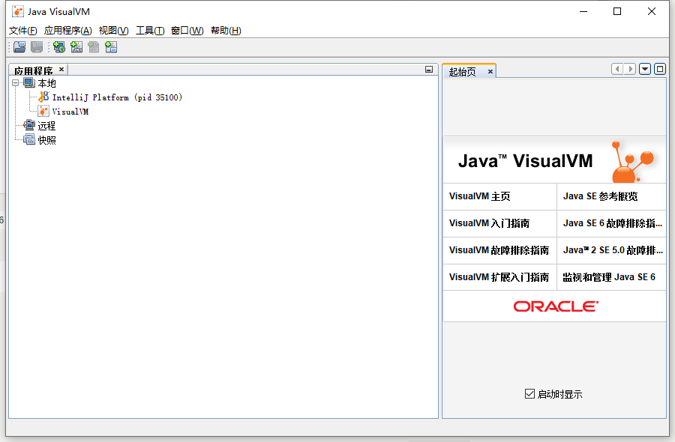This screenshot has width=675, height=442.
Task: Open the 应用程序(A) menu
Action: coord(68,31)
